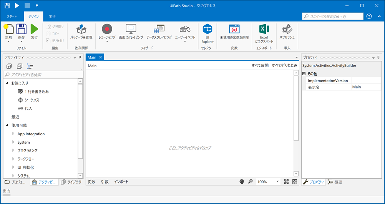Image resolution: width=385 pixels, height=204 pixels.
Task: Click the 画面スクレイピング screen scraping icon
Action: [131, 29]
